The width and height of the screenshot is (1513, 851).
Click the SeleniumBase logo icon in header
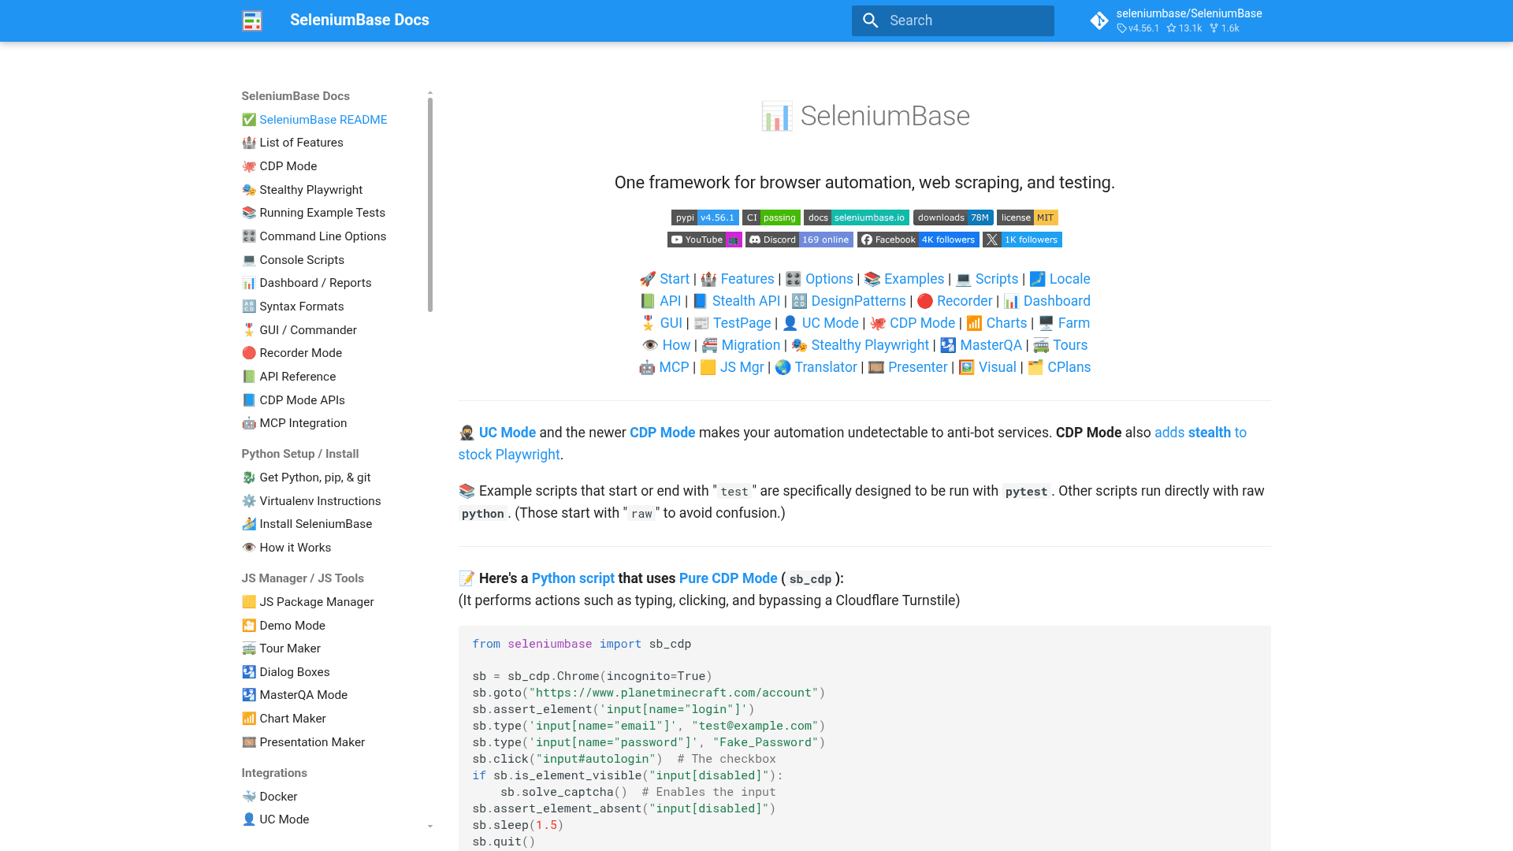[x=252, y=20]
